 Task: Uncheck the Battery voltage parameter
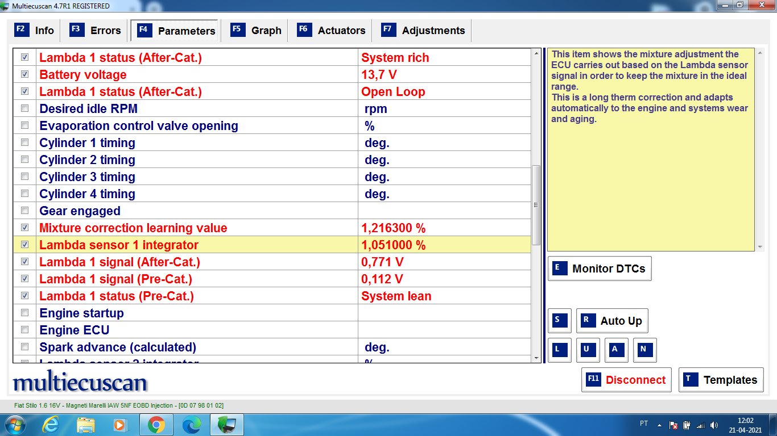coord(24,74)
